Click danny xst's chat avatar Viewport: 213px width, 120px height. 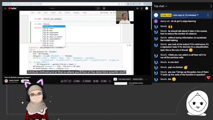[156, 21]
